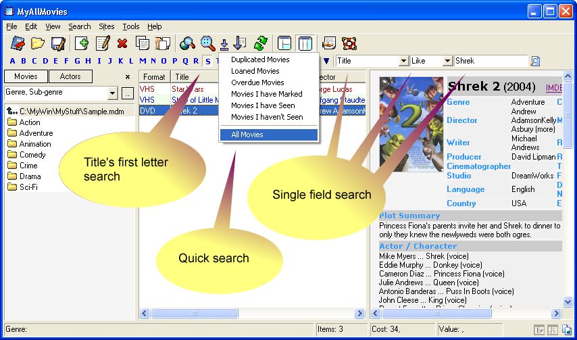The height and width of the screenshot is (340, 577).
Task: Choose Overdue Movies from popup menu
Action: click(269, 82)
